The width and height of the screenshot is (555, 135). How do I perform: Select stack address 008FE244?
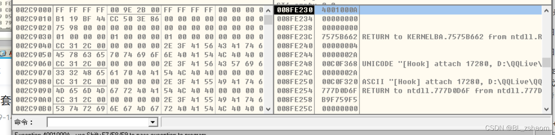294,55
